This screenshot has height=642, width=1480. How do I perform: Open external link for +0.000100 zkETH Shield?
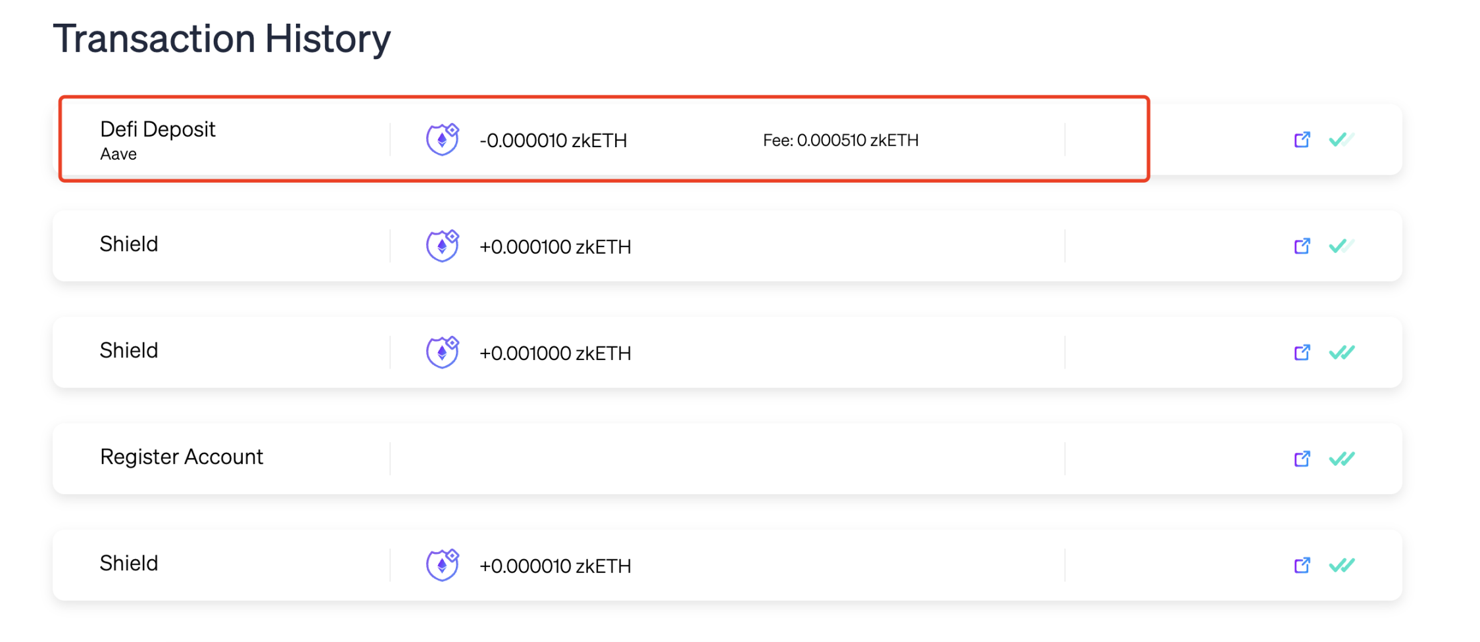(1302, 246)
